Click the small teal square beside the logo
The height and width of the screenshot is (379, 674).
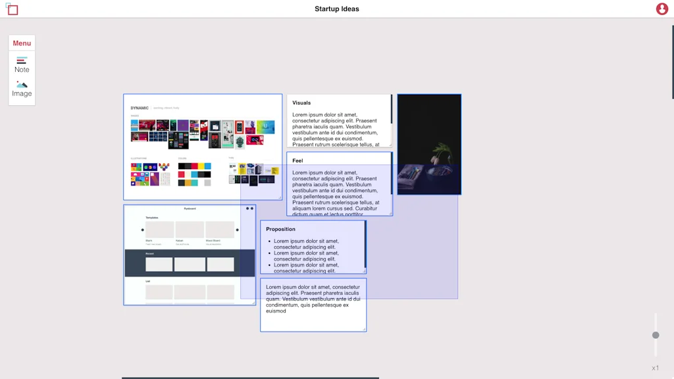[x=5, y=4]
